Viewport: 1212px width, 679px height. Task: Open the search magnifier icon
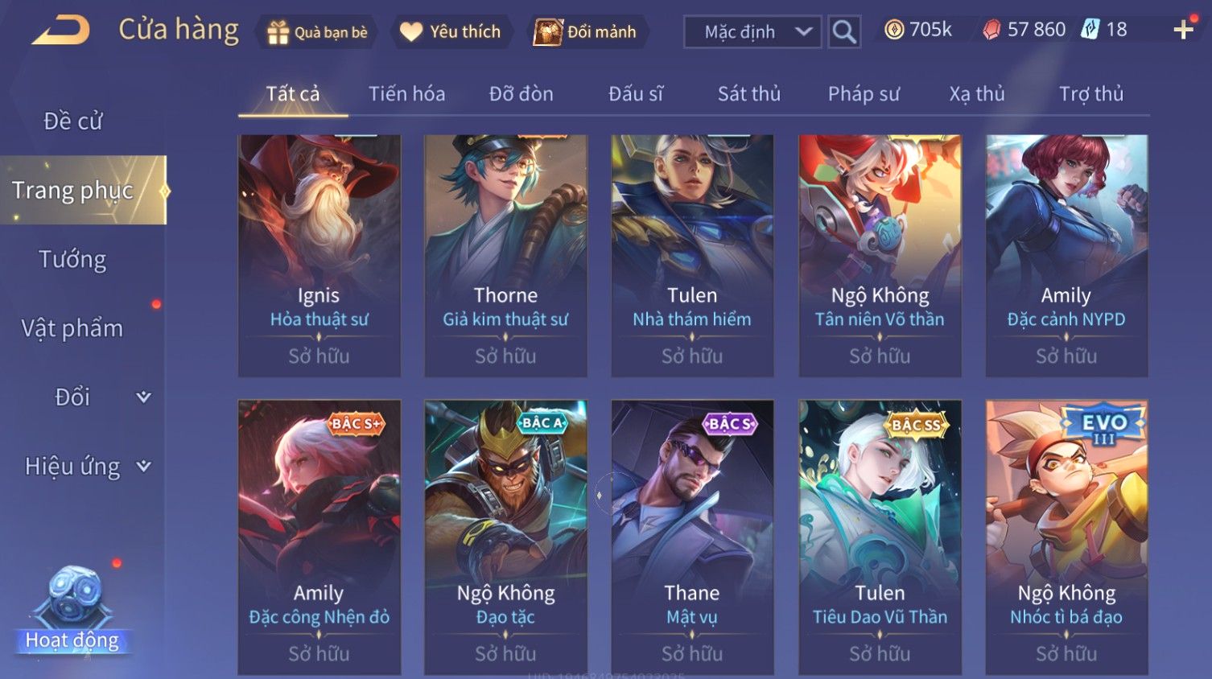[x=844, y=32]
